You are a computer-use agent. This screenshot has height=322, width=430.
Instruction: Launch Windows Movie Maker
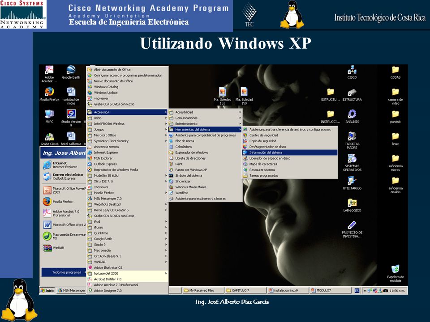tap(205, 187)
